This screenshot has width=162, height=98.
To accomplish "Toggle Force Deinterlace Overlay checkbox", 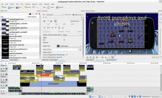I will (64, 57).
